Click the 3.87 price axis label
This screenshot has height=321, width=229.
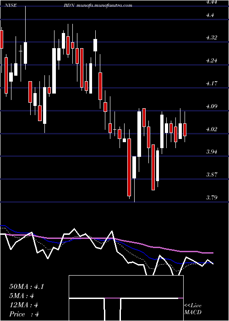click(x=212, y=175)
